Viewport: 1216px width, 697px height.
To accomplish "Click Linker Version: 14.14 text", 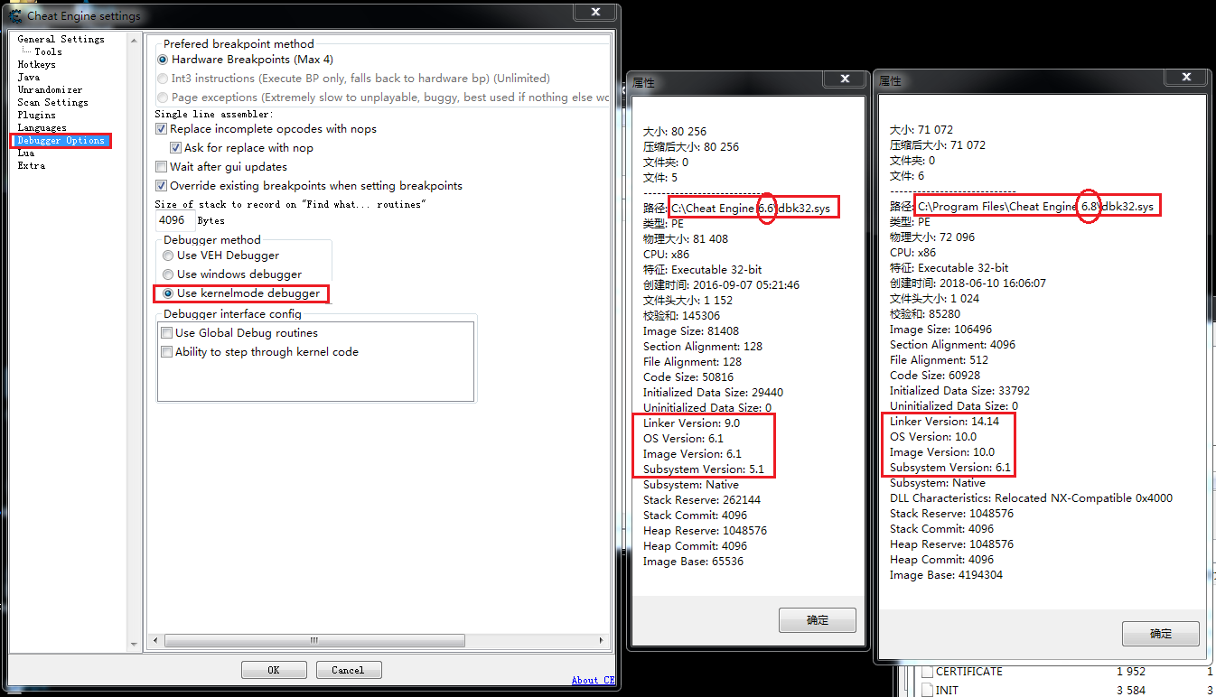I will coord(944,422).
